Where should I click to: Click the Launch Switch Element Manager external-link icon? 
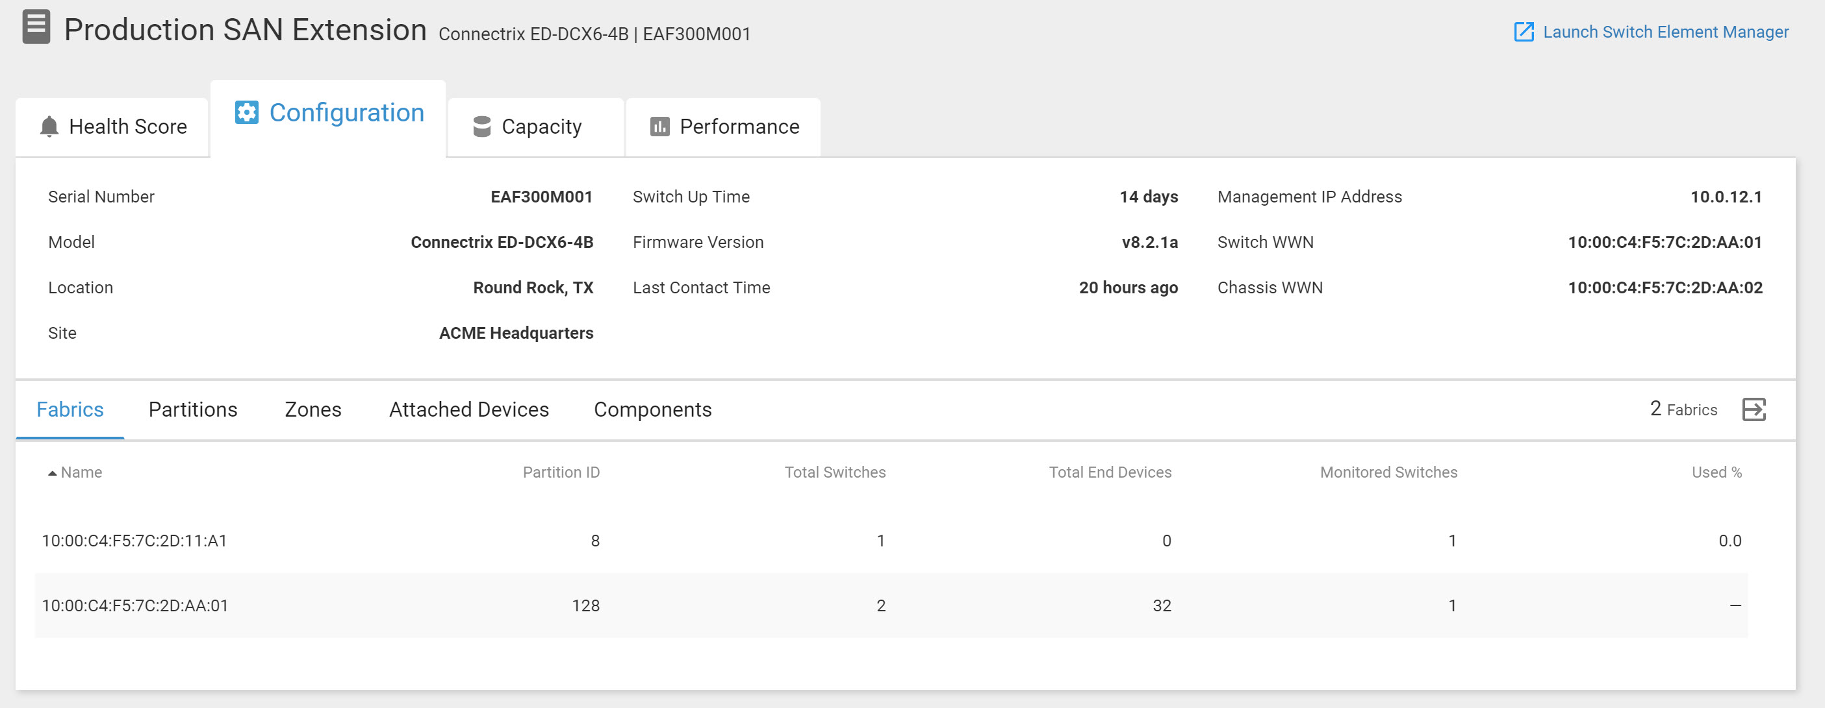[1523, 32]
